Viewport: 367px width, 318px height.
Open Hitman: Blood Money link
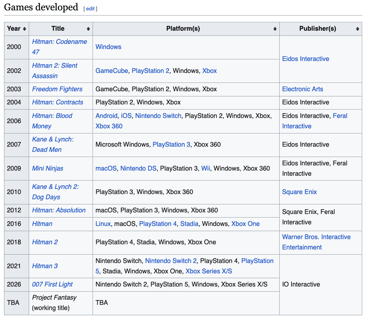point(52,121)
